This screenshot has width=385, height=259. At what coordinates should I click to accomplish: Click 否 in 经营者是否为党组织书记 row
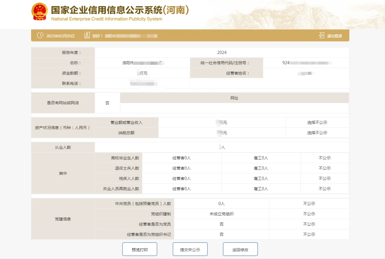point(222,234)
